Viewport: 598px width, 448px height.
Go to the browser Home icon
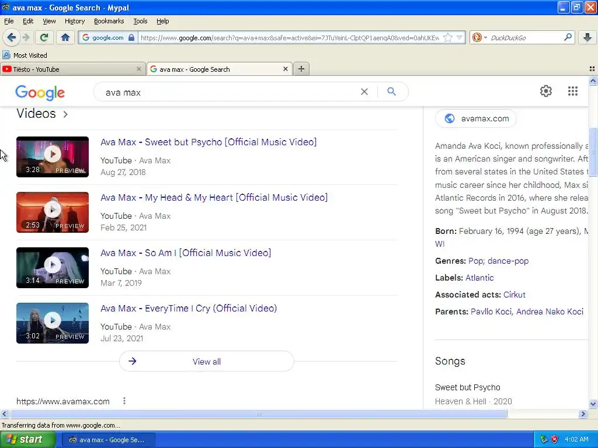[x=65, y=37]
